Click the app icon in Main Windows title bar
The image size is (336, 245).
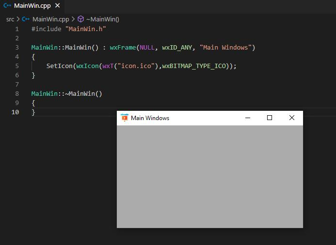tap(125, 118)
